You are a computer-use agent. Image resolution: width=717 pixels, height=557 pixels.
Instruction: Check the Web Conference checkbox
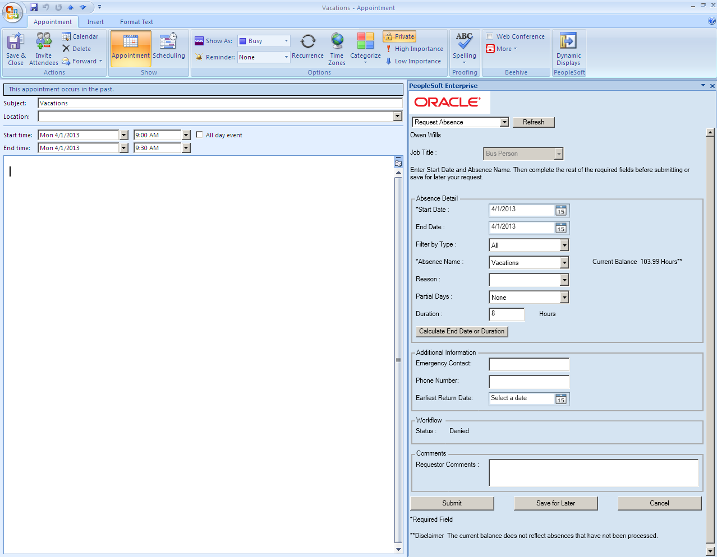490,36
